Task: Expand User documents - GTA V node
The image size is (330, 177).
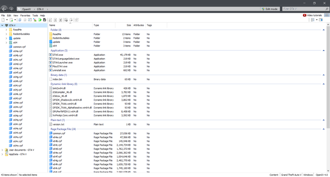Action: click(2, 150)
